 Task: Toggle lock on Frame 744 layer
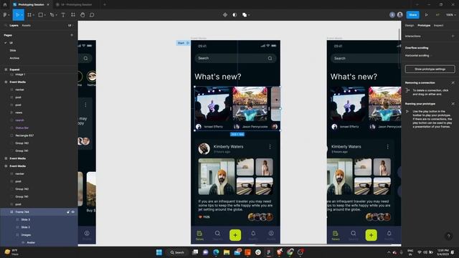tap(68, 212)
